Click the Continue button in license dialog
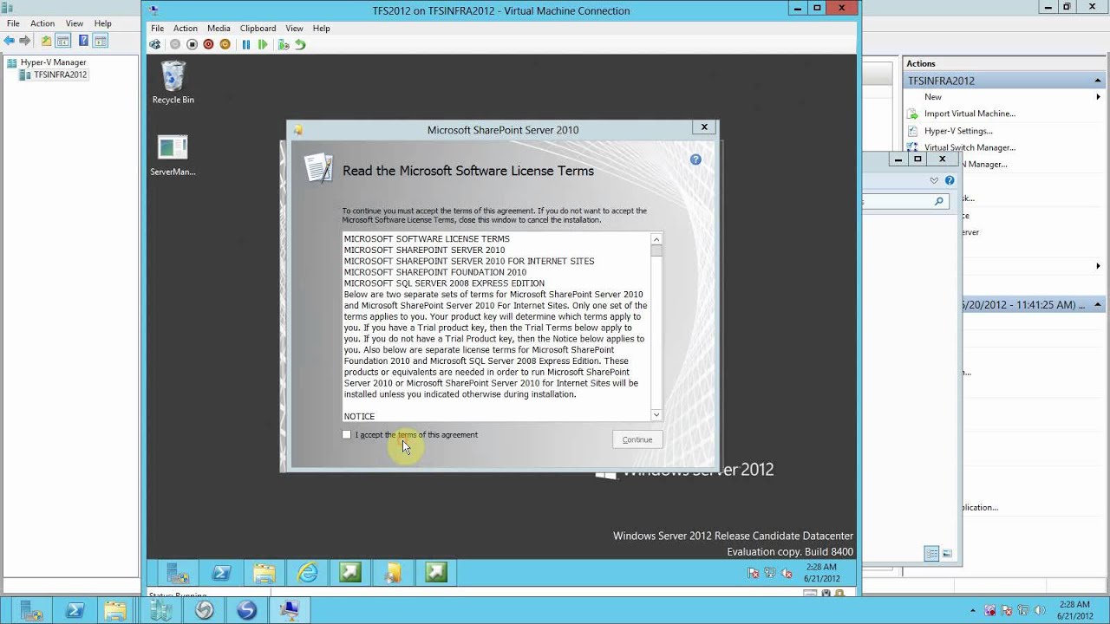Viewport: 1110px width, 624px height. pos(637,439)
